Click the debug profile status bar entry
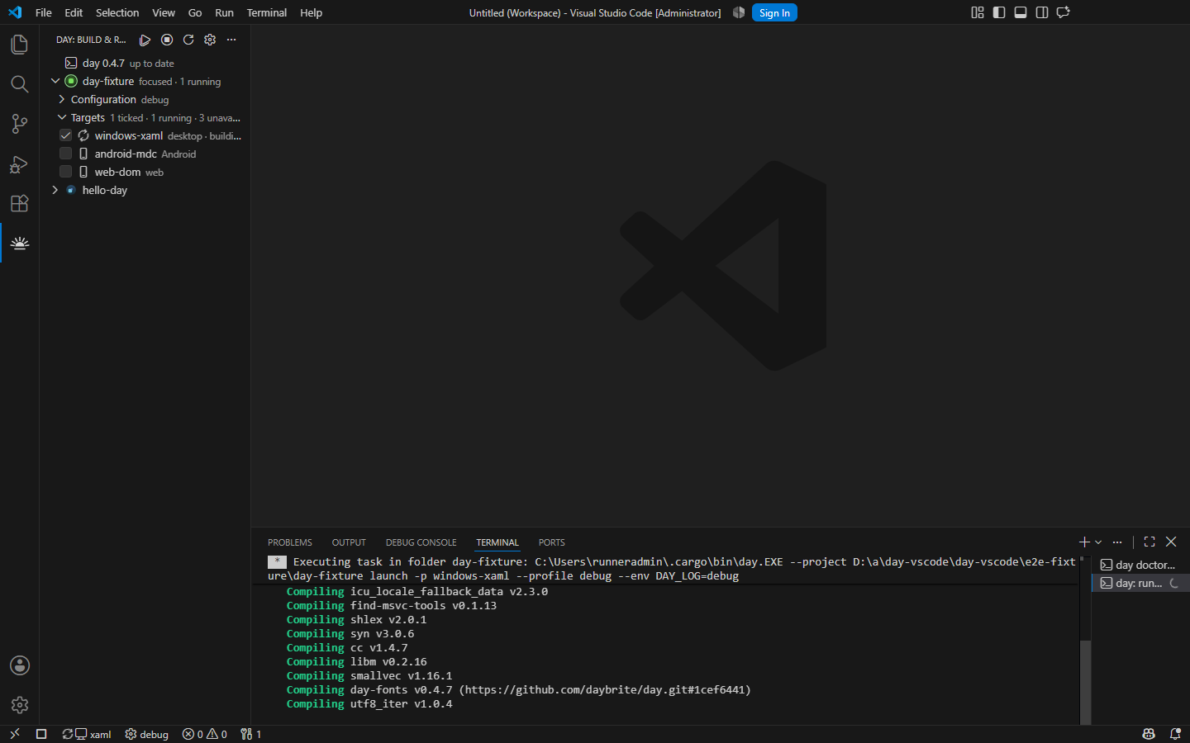Image resolution: width=1190 pixels, height=743 pixels. point(147,734)
